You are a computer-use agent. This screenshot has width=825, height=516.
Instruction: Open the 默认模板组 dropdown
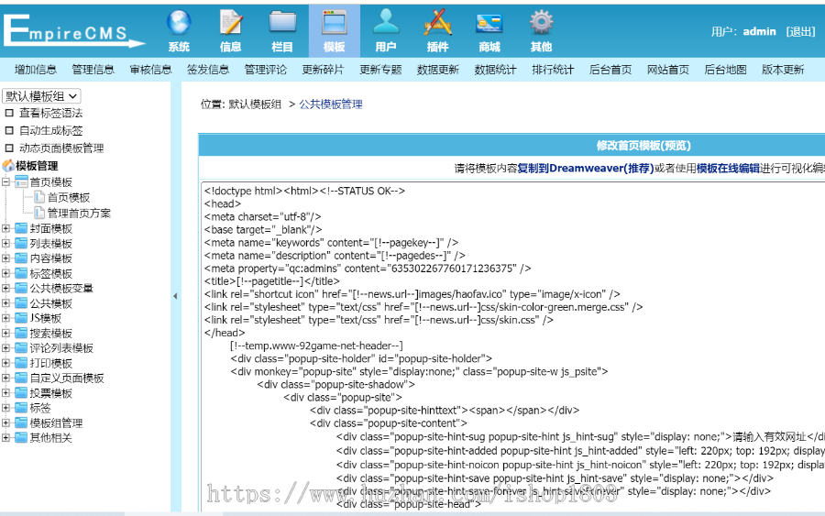pyautogui.click(x=41, y=95)
